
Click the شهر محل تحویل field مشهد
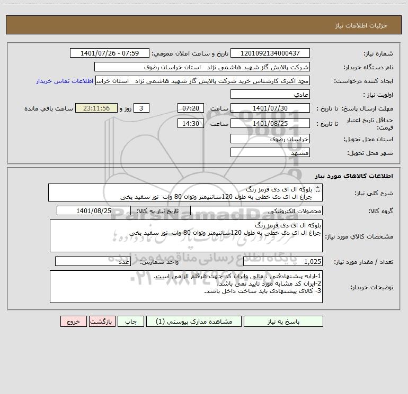click(270, 152)
